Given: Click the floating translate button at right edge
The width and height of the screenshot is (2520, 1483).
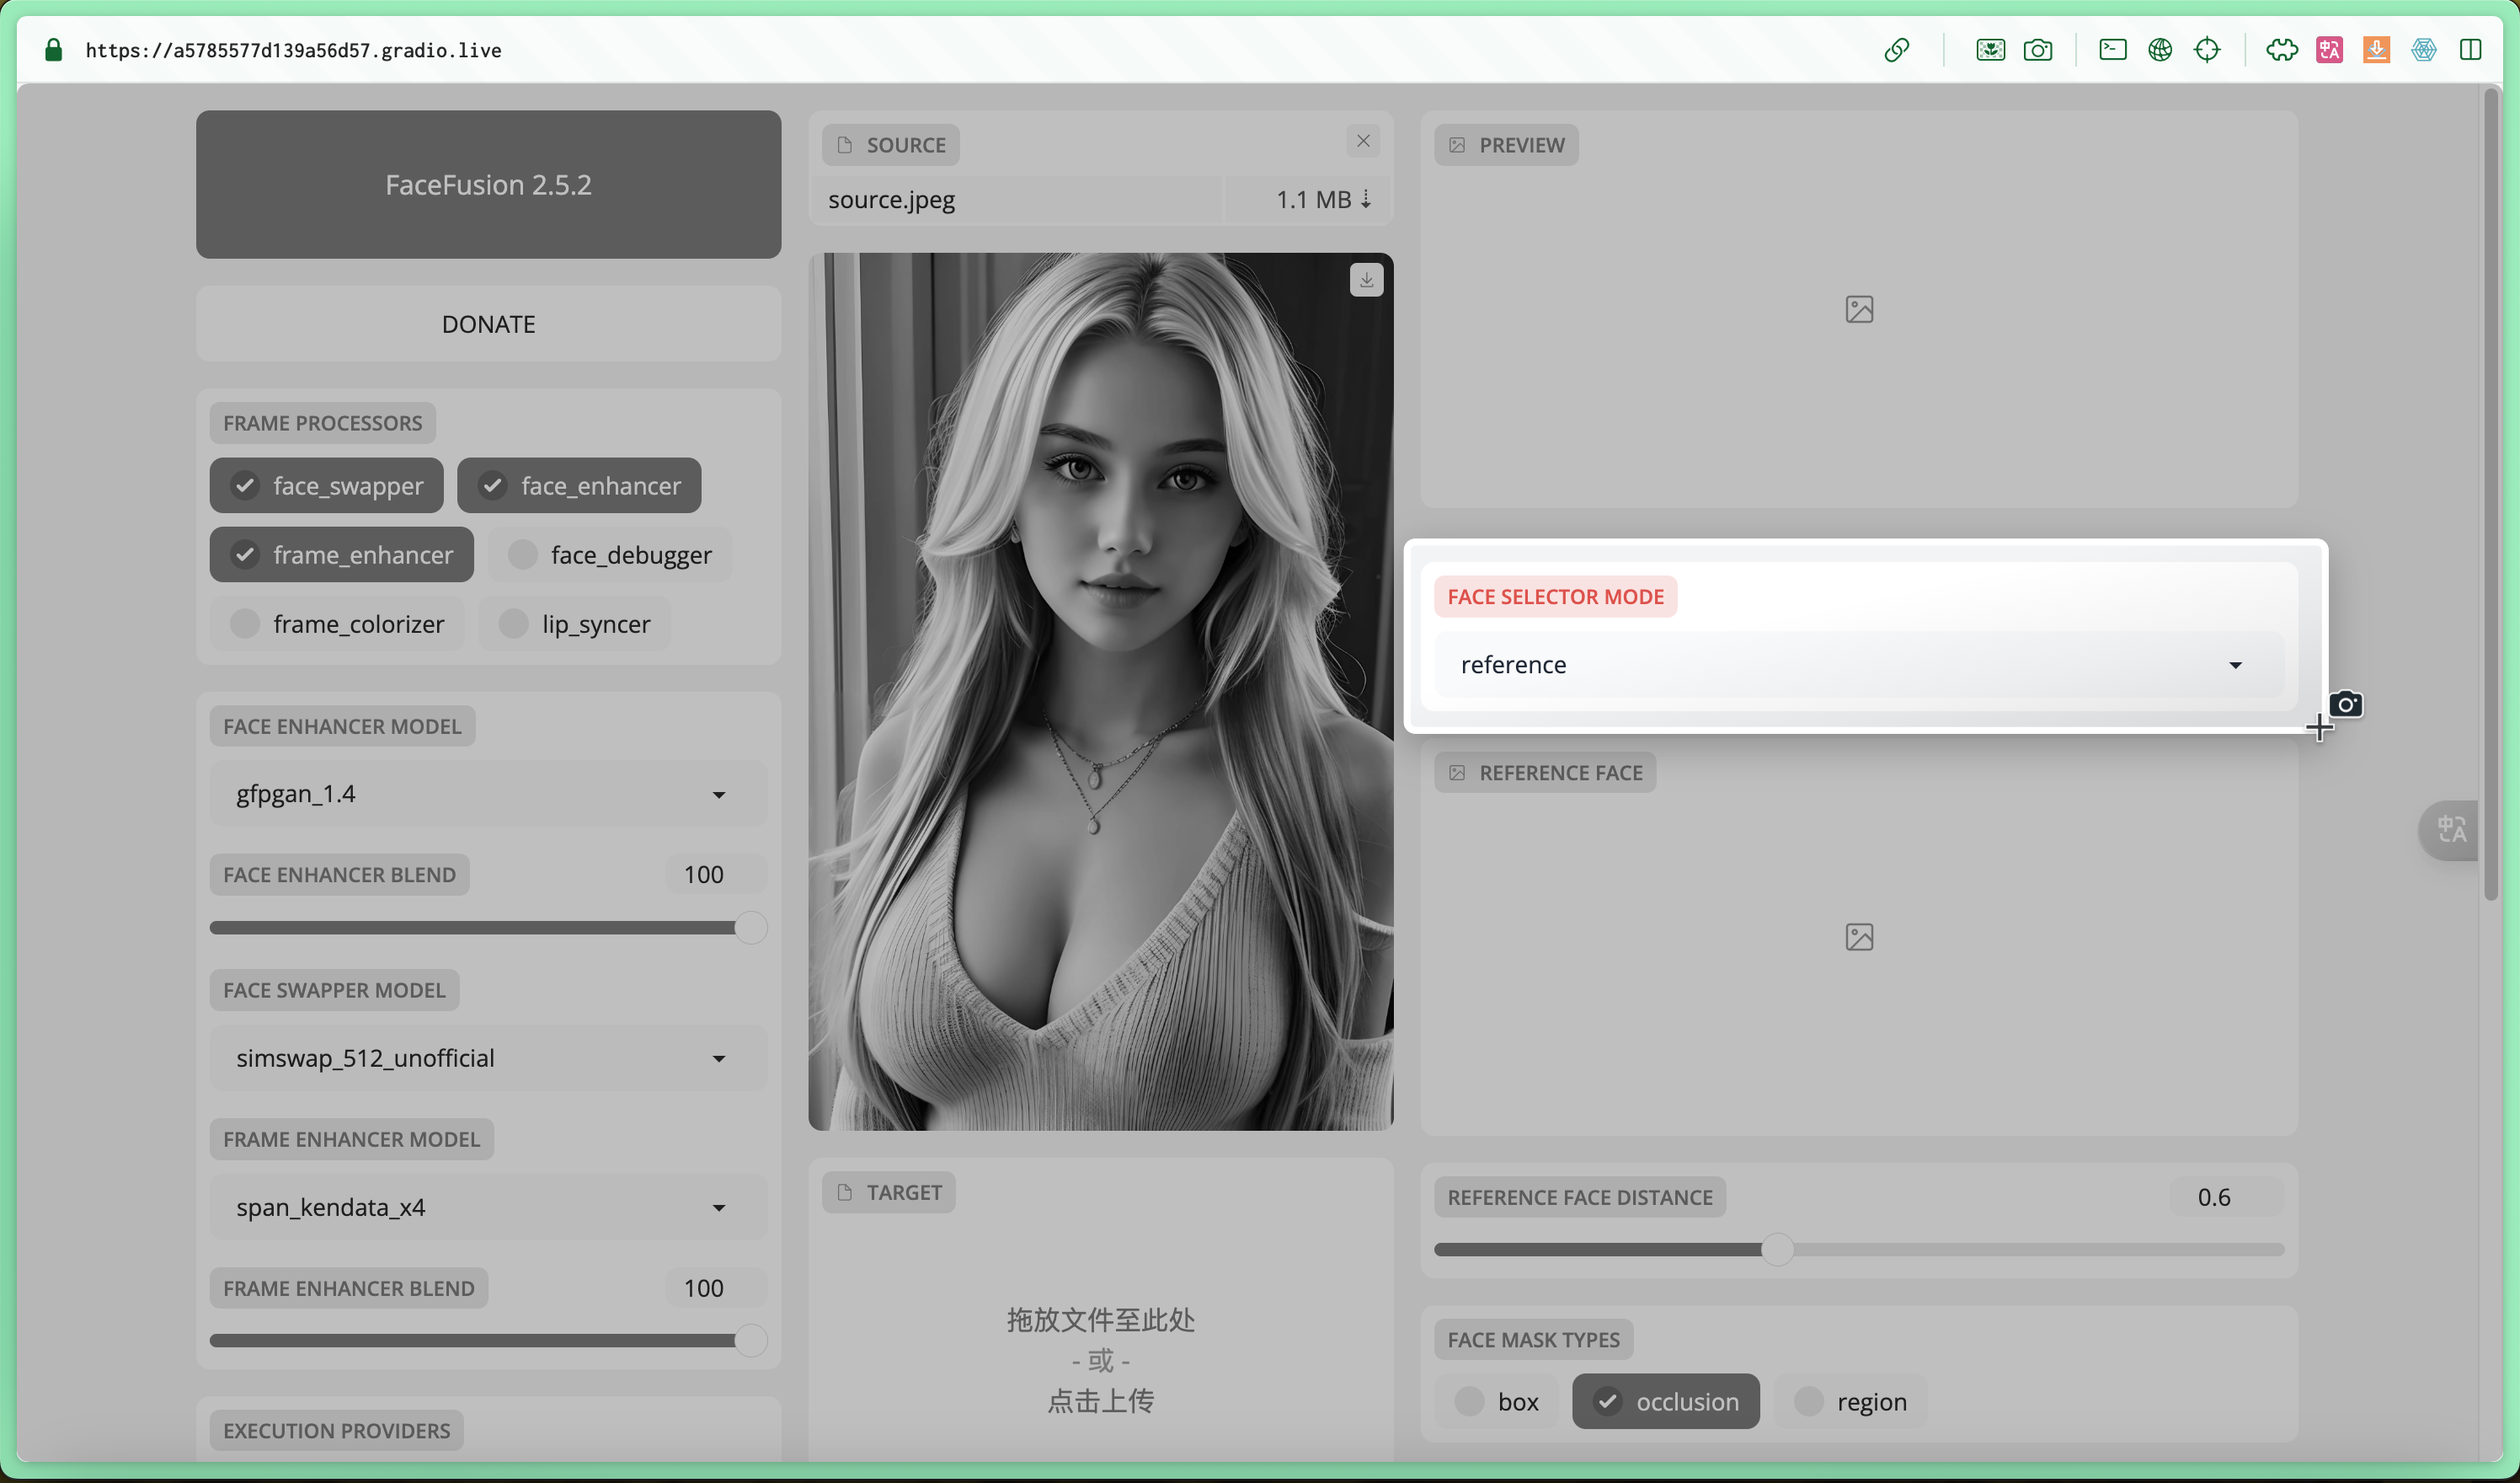Looking at the screenshot, I should 2451,830.
